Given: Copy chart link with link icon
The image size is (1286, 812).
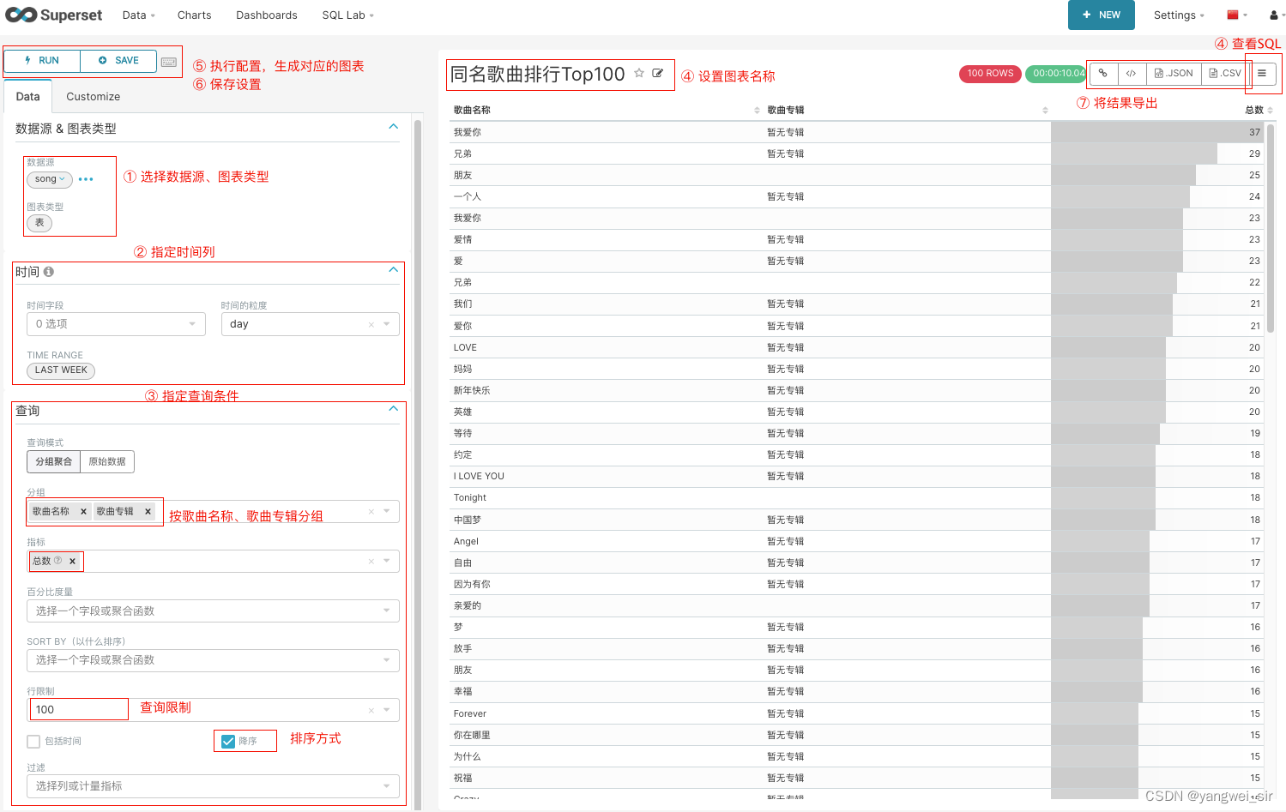Looking at the screenshot, I should [x=1103, y=74].
